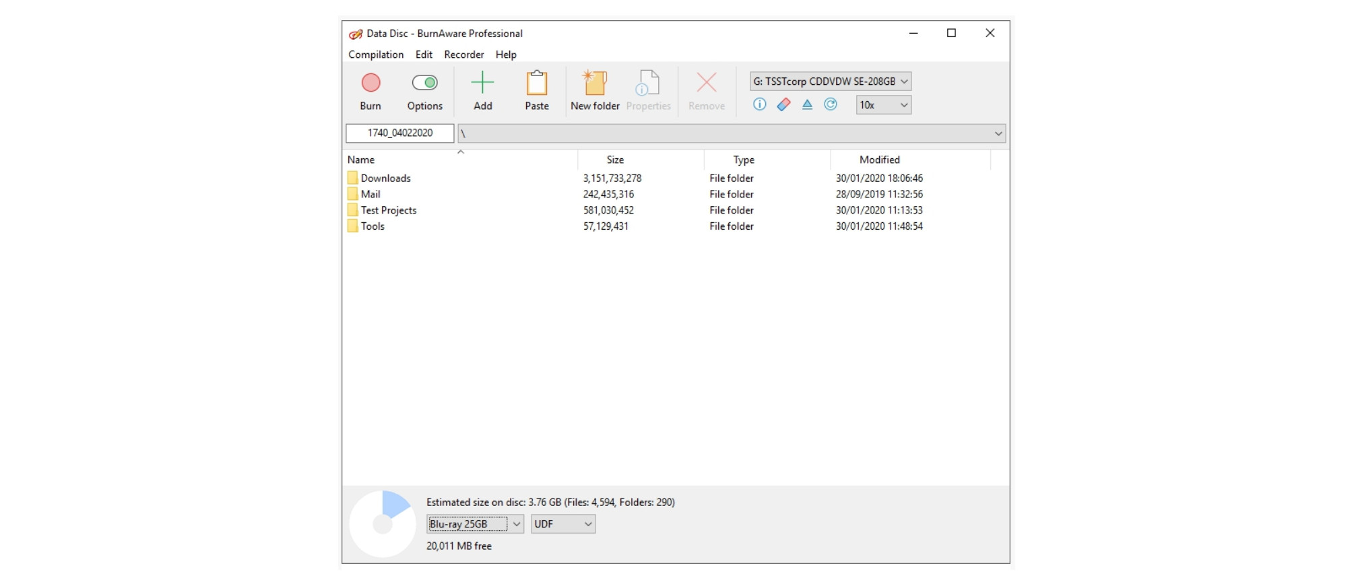1354x580 pixels.
Task: Click the Tools folder icon
Action: [x=352, y=226]
